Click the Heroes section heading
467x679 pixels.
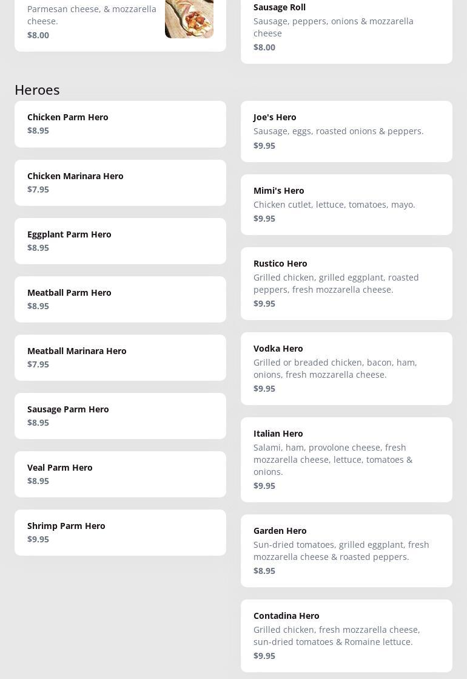37,89
